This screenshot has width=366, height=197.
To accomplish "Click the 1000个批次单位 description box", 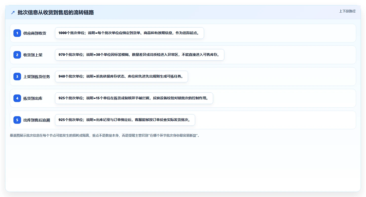I will coord(130,33).
